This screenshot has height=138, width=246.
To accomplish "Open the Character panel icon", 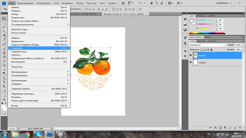I will [185, 51].
